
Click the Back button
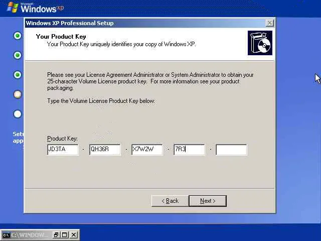coord(170,201)
